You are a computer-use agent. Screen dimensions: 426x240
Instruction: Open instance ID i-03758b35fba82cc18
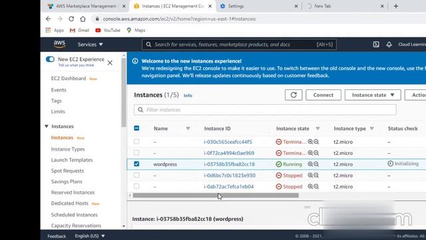(229, 164)
